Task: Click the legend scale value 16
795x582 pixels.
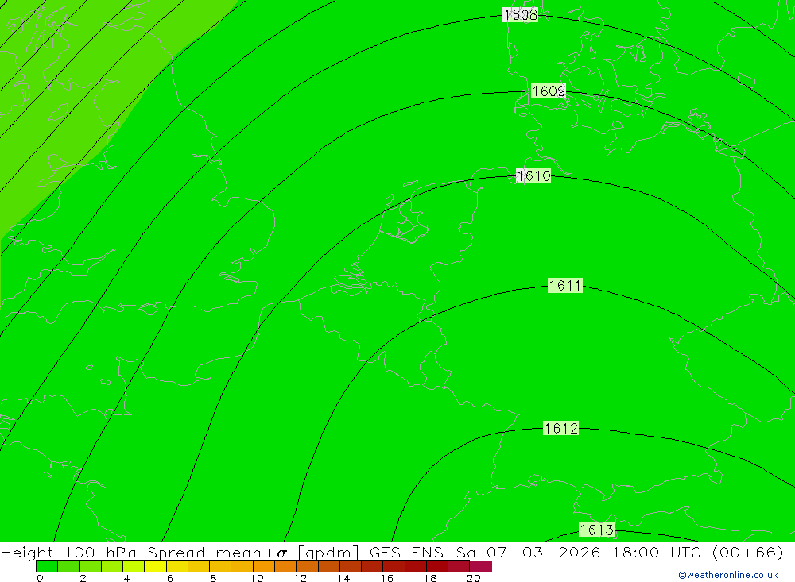Action: pyautogui.click(x=387, y=578)
